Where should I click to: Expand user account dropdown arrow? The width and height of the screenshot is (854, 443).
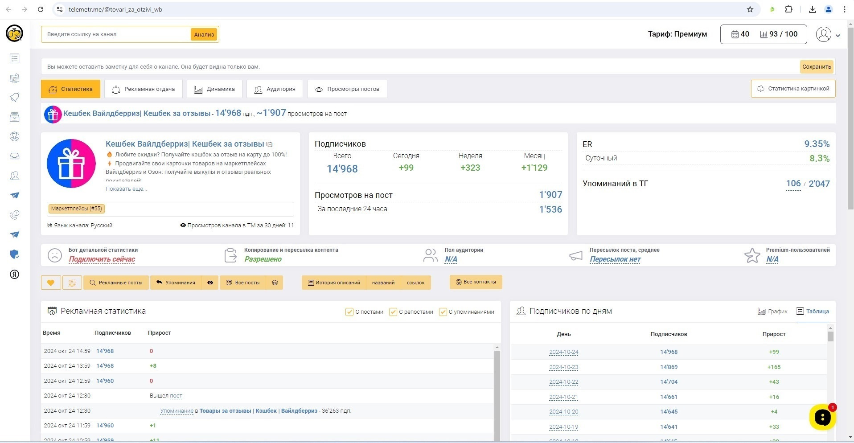pos(838,36)
